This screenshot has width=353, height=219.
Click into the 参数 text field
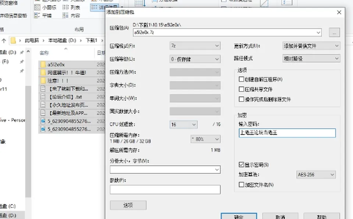tap(165, 190)
